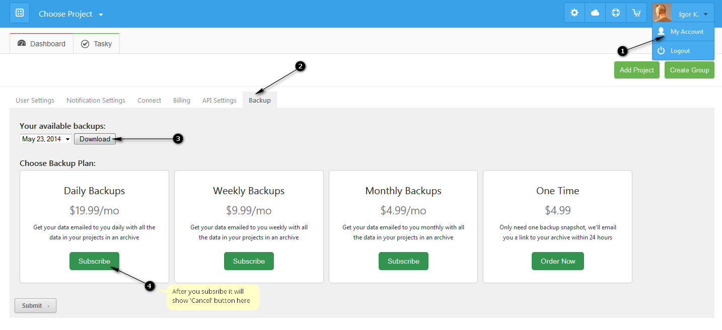Open the User Settings tab
The width and height of the screenshot is (722, 330).
35,100
